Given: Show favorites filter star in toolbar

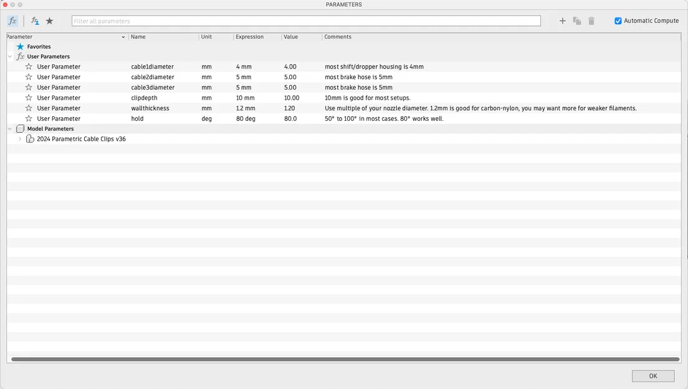Looking at the screenshot, I should tap(50, 21).
